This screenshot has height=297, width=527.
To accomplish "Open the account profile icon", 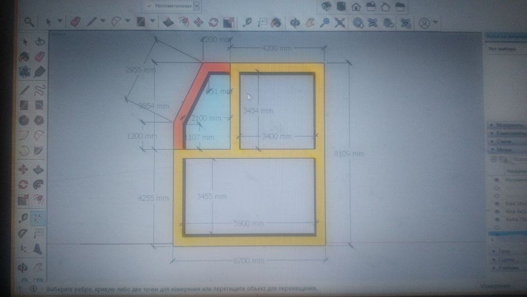I will point(424,23).
